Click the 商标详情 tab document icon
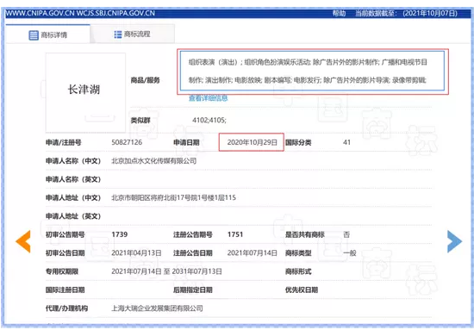This screenshot has width=474, height=330. coord(34,35)
